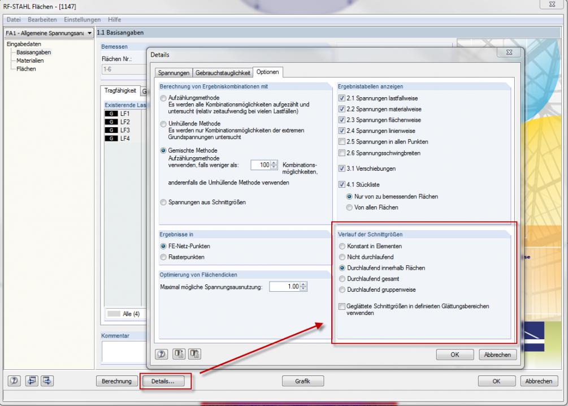Click the Grafik button
Viewport: 568px width, 406px height.
pos(303,381)
